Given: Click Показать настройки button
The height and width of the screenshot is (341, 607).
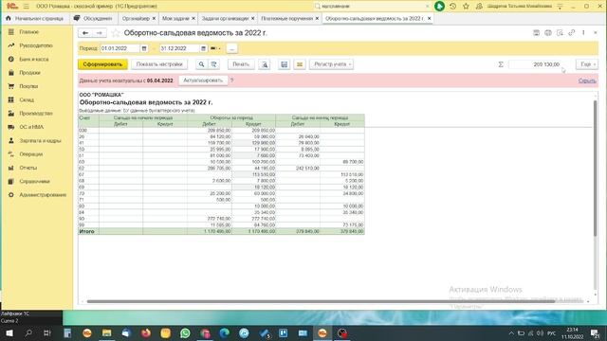Looking at the screenshot, I should point(159,64).
